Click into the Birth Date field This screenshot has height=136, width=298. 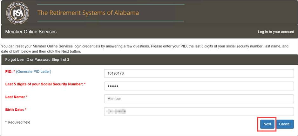pyautogui.click(x=199, y=111)
